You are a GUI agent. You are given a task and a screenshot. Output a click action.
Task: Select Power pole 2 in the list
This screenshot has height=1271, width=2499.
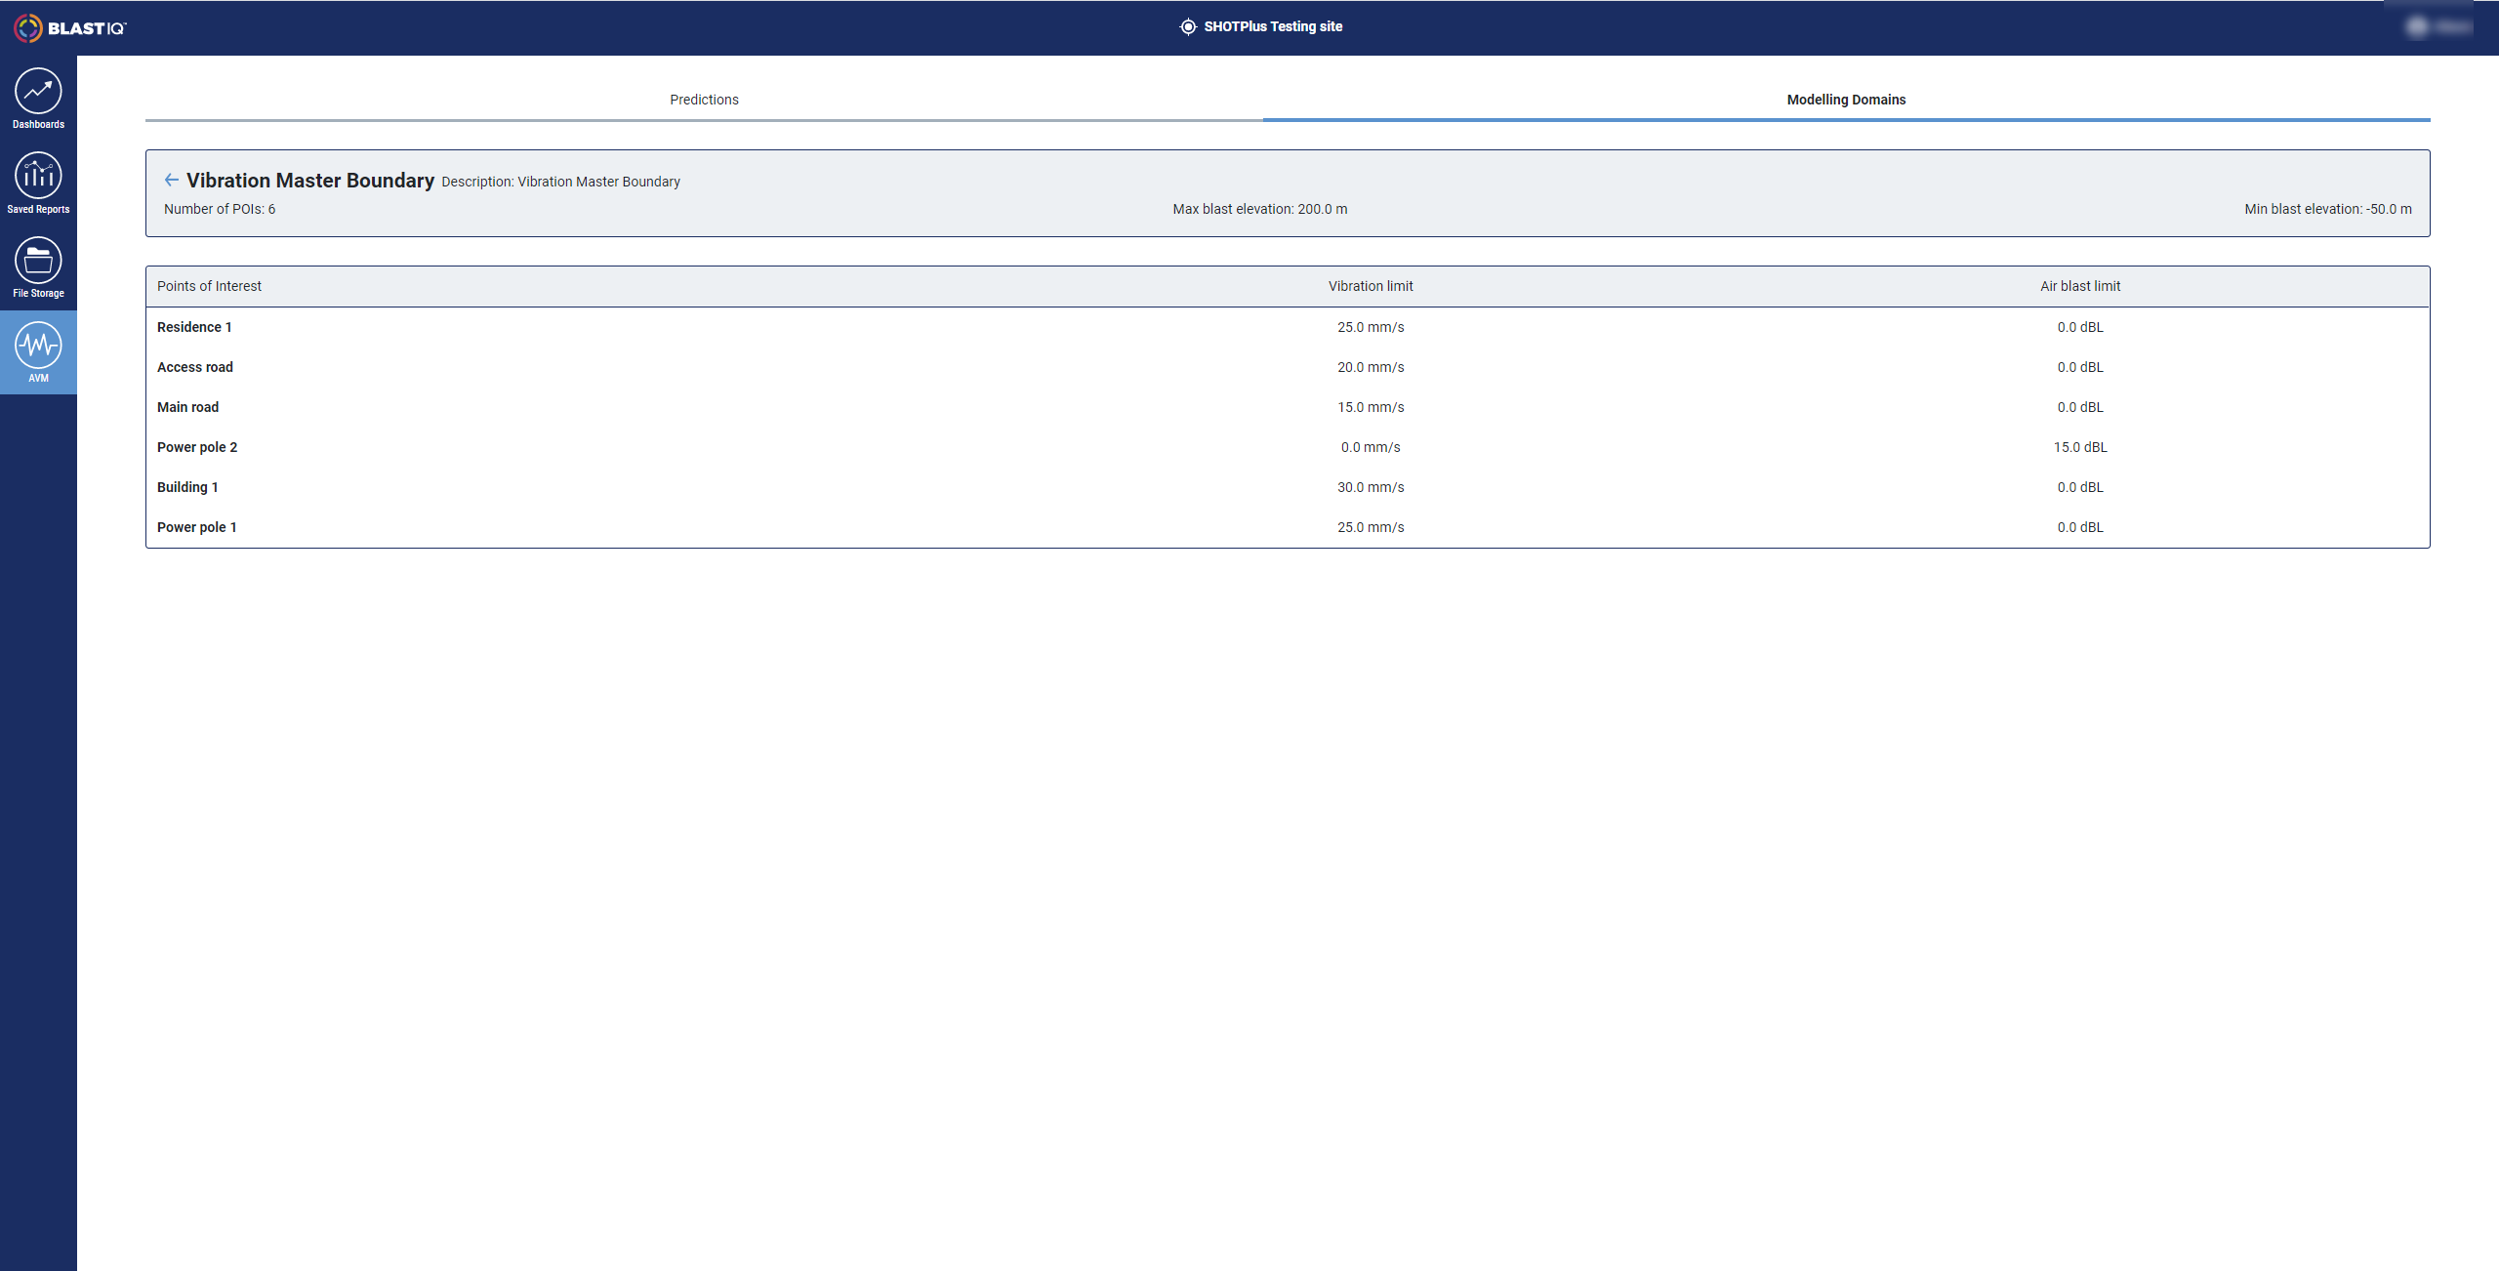pyautogui.click(x=1288, y=447)
